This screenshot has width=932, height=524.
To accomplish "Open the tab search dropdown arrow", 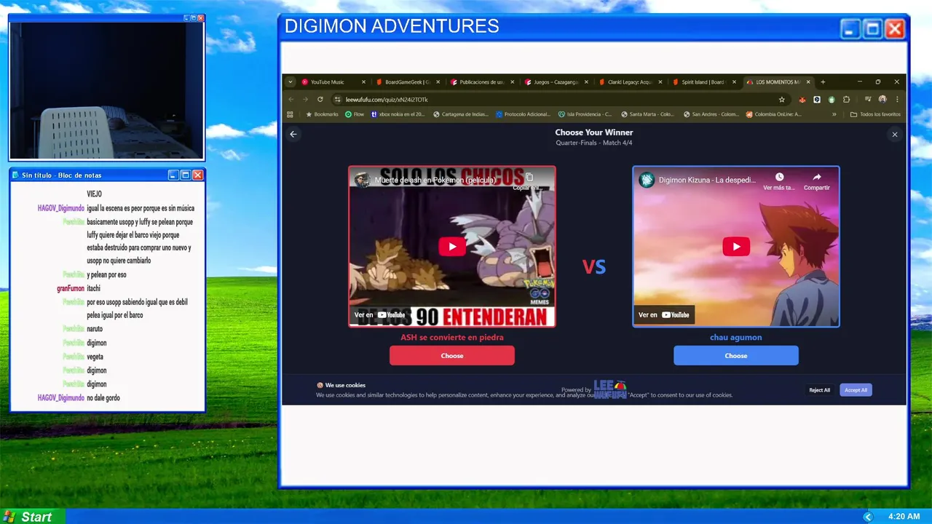I will pyautogui.click(x=291, y=82).
